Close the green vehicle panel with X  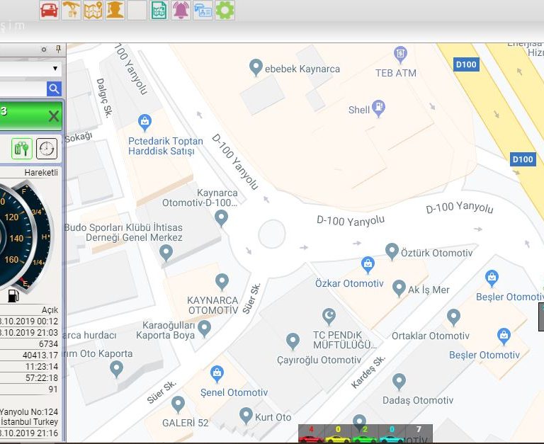pyautogui.click(x=54, y=116)
